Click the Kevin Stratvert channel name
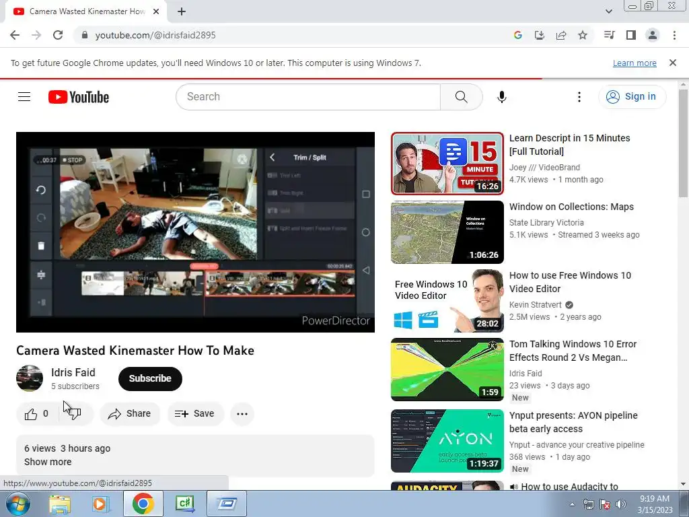Viewport: 689px width, 517px height. pos(535,305)
